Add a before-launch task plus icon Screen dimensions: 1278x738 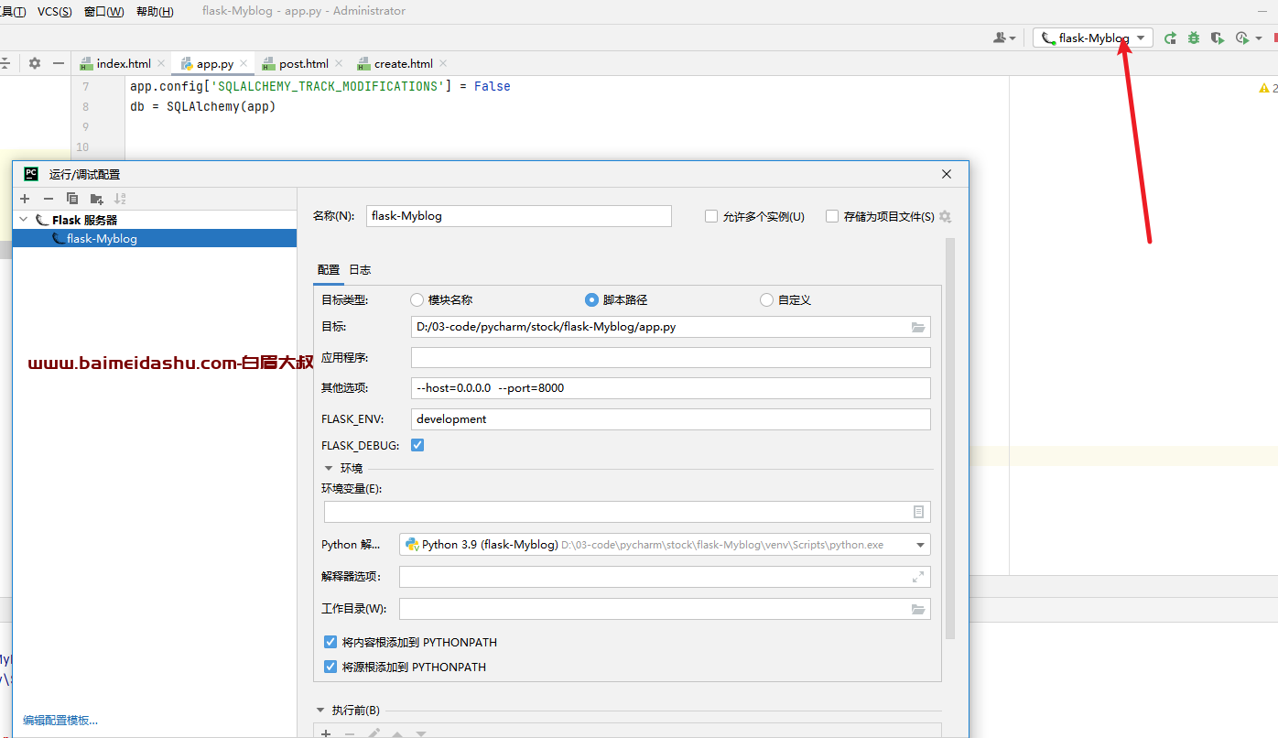325,733
